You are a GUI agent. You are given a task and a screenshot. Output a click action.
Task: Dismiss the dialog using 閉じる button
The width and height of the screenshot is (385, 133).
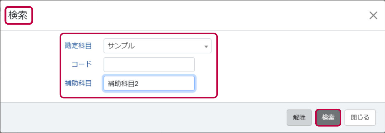coord(360,118)
